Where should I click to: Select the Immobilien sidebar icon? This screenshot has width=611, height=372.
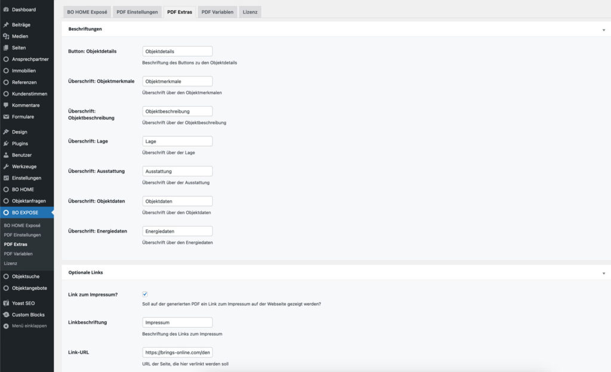pyautogui.click(x=6, y=71)
